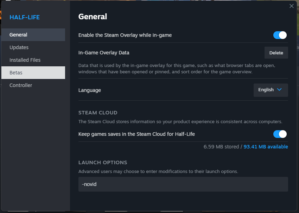Close the Half-Life properties dialog
Screen dimensions: 299x213
click(291, 6)
